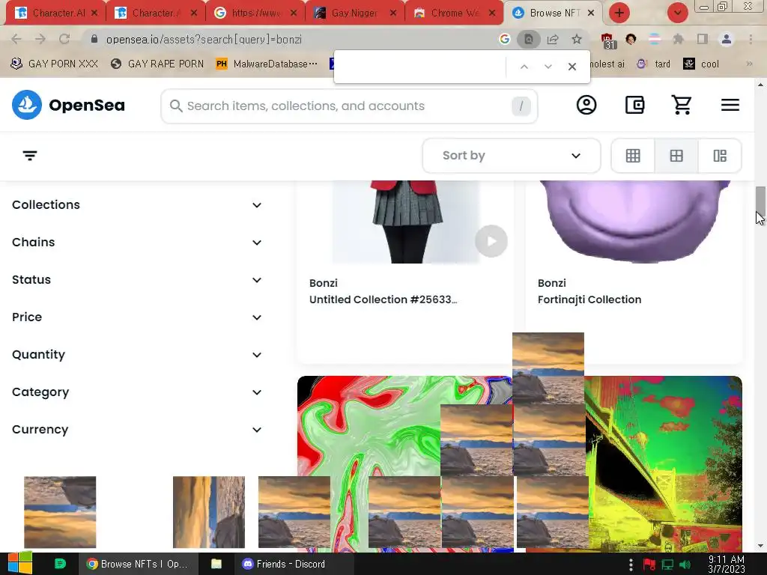767x575 pixels.
Task: Open the green bridge artwork NFT
Action: [664, 463]
